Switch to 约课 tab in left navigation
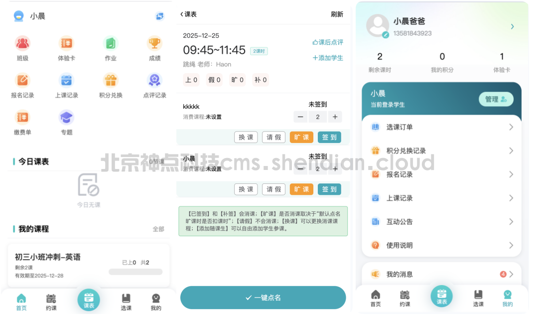 pos(51,302)
